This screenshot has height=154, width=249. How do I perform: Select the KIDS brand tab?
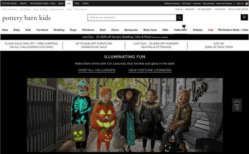click(69, 4)
